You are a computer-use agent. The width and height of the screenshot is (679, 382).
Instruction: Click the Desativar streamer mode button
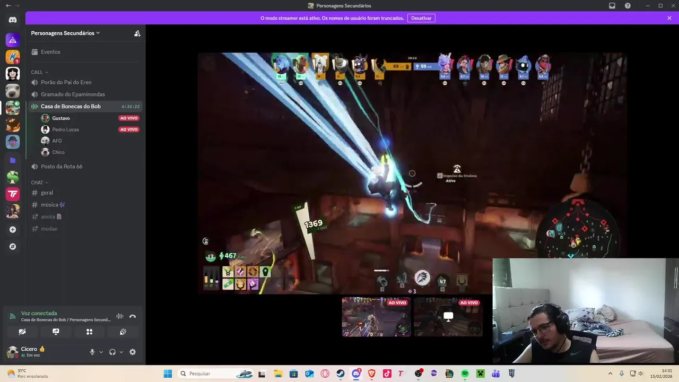(421, 18)
